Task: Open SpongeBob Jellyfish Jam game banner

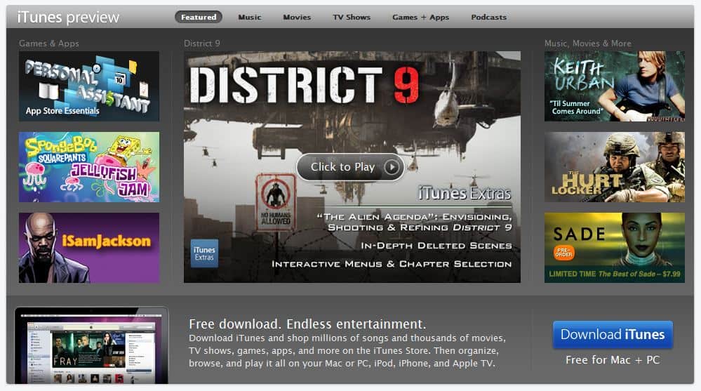Action: coord(89,167)
